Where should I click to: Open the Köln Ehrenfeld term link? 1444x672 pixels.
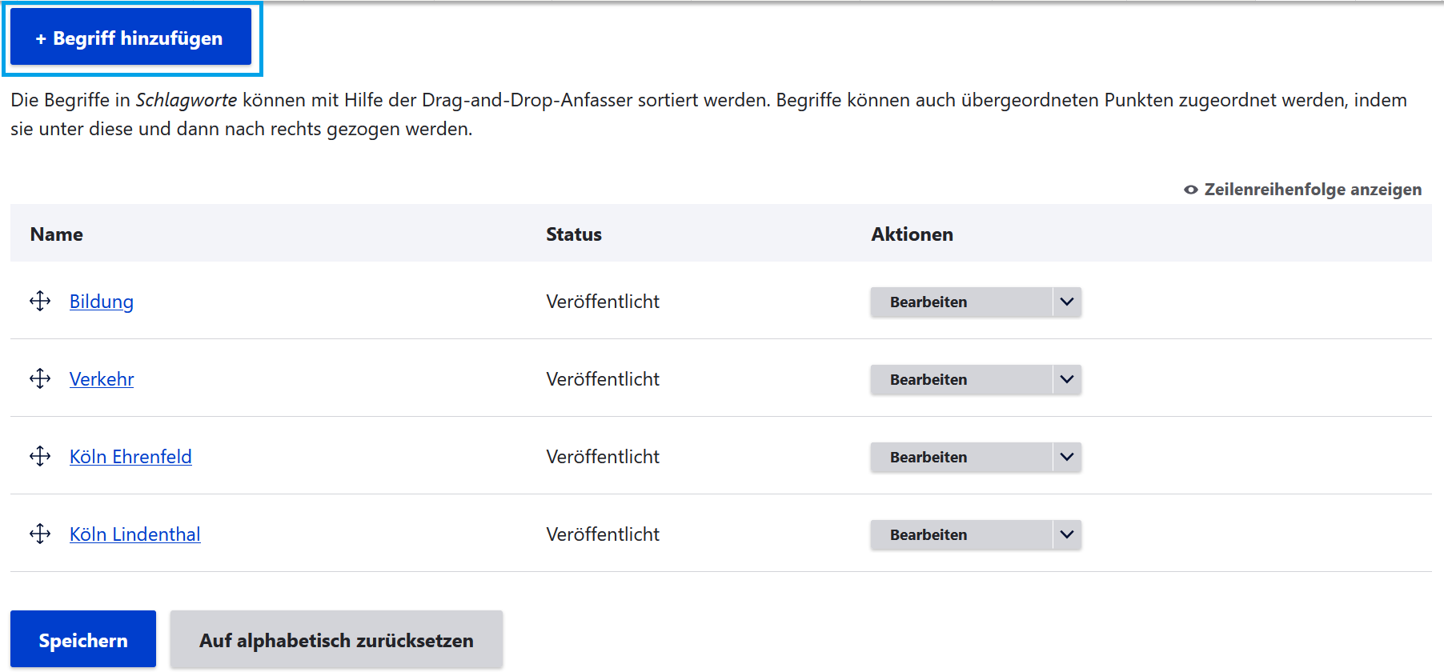[130, 457]
